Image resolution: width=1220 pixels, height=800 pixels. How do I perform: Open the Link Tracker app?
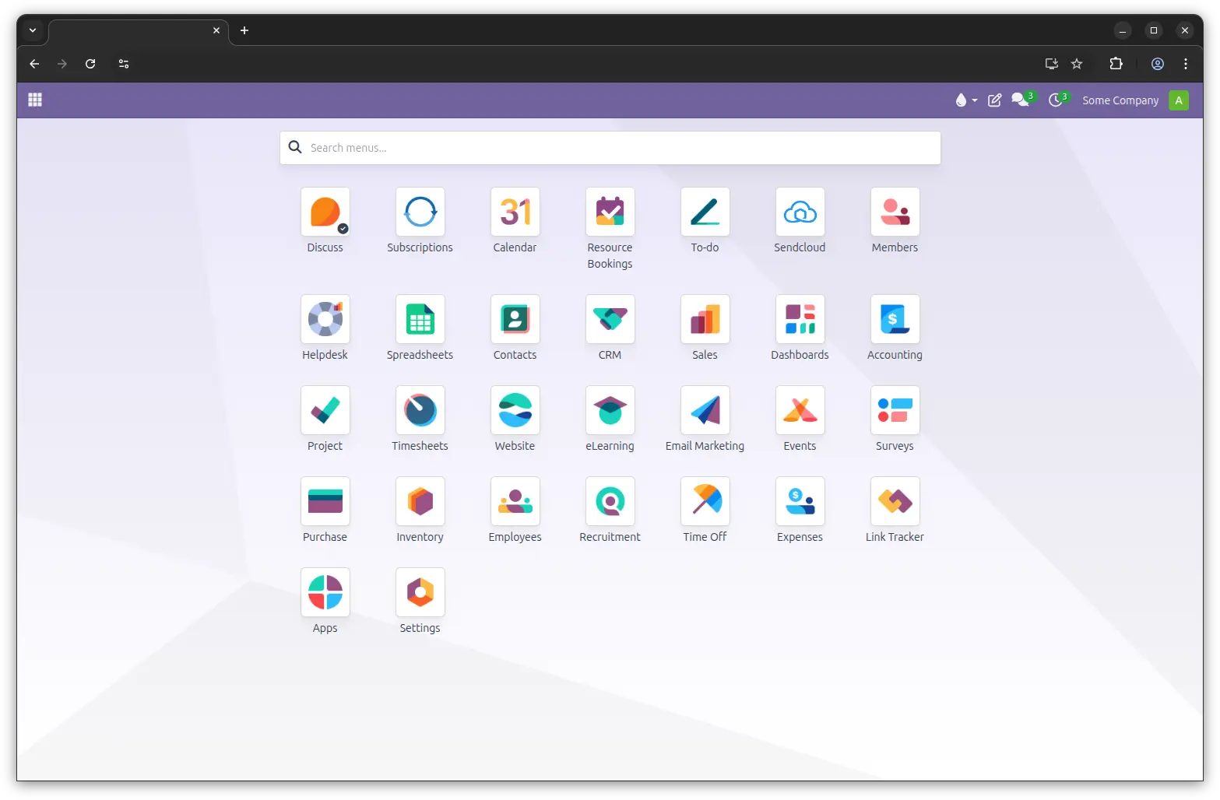[895, 502]
